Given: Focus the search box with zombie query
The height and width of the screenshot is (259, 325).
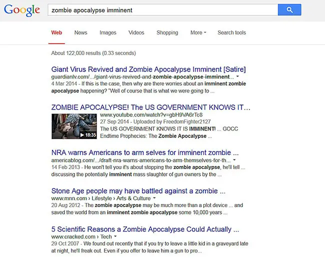Looking at the screenshot, I should coord(162,9).
